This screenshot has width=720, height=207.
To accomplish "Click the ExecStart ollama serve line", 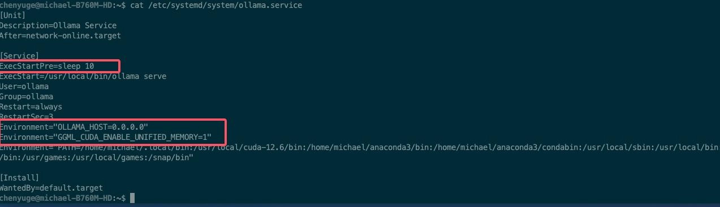I will tap(83, 76).
